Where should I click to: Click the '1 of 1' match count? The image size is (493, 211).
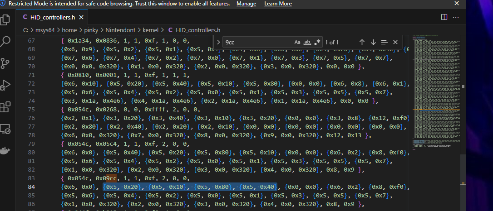tap(332, 42)
